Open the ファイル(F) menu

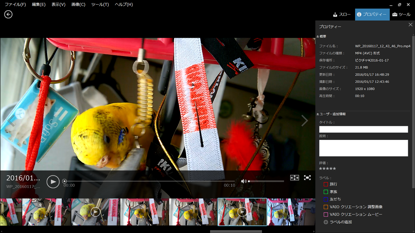[x=15, y=4]
